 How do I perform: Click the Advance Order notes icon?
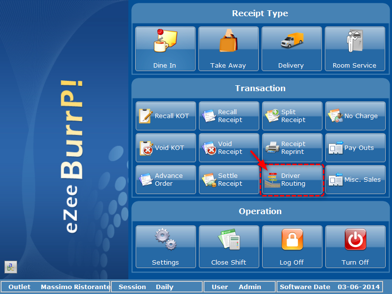point(146,179)
